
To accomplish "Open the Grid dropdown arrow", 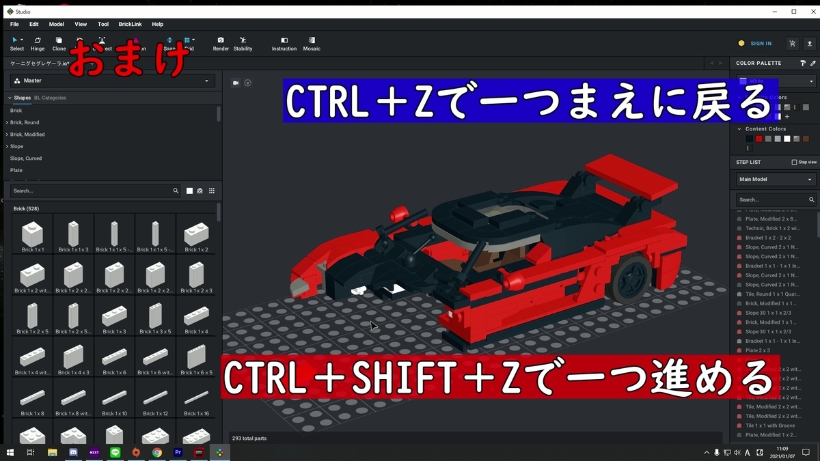I will 193,40.
